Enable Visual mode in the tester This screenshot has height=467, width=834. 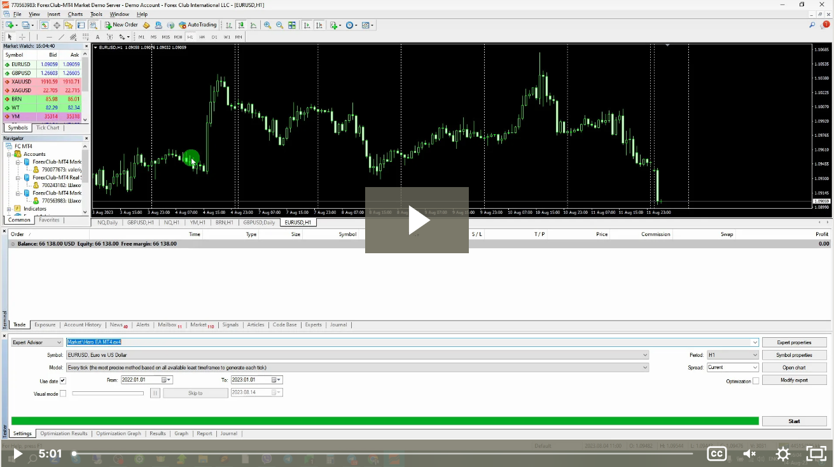click(x=62, y=393)
